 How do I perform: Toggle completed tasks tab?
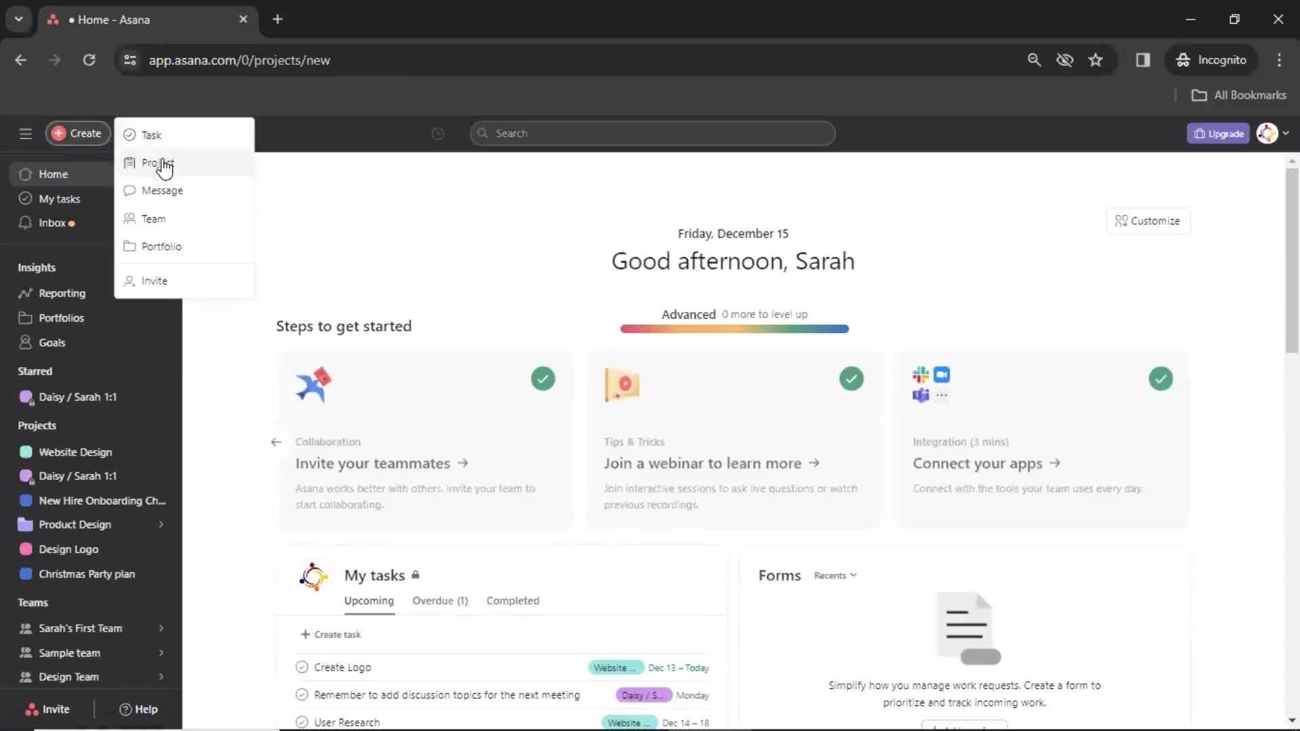[x=512, y=600]
